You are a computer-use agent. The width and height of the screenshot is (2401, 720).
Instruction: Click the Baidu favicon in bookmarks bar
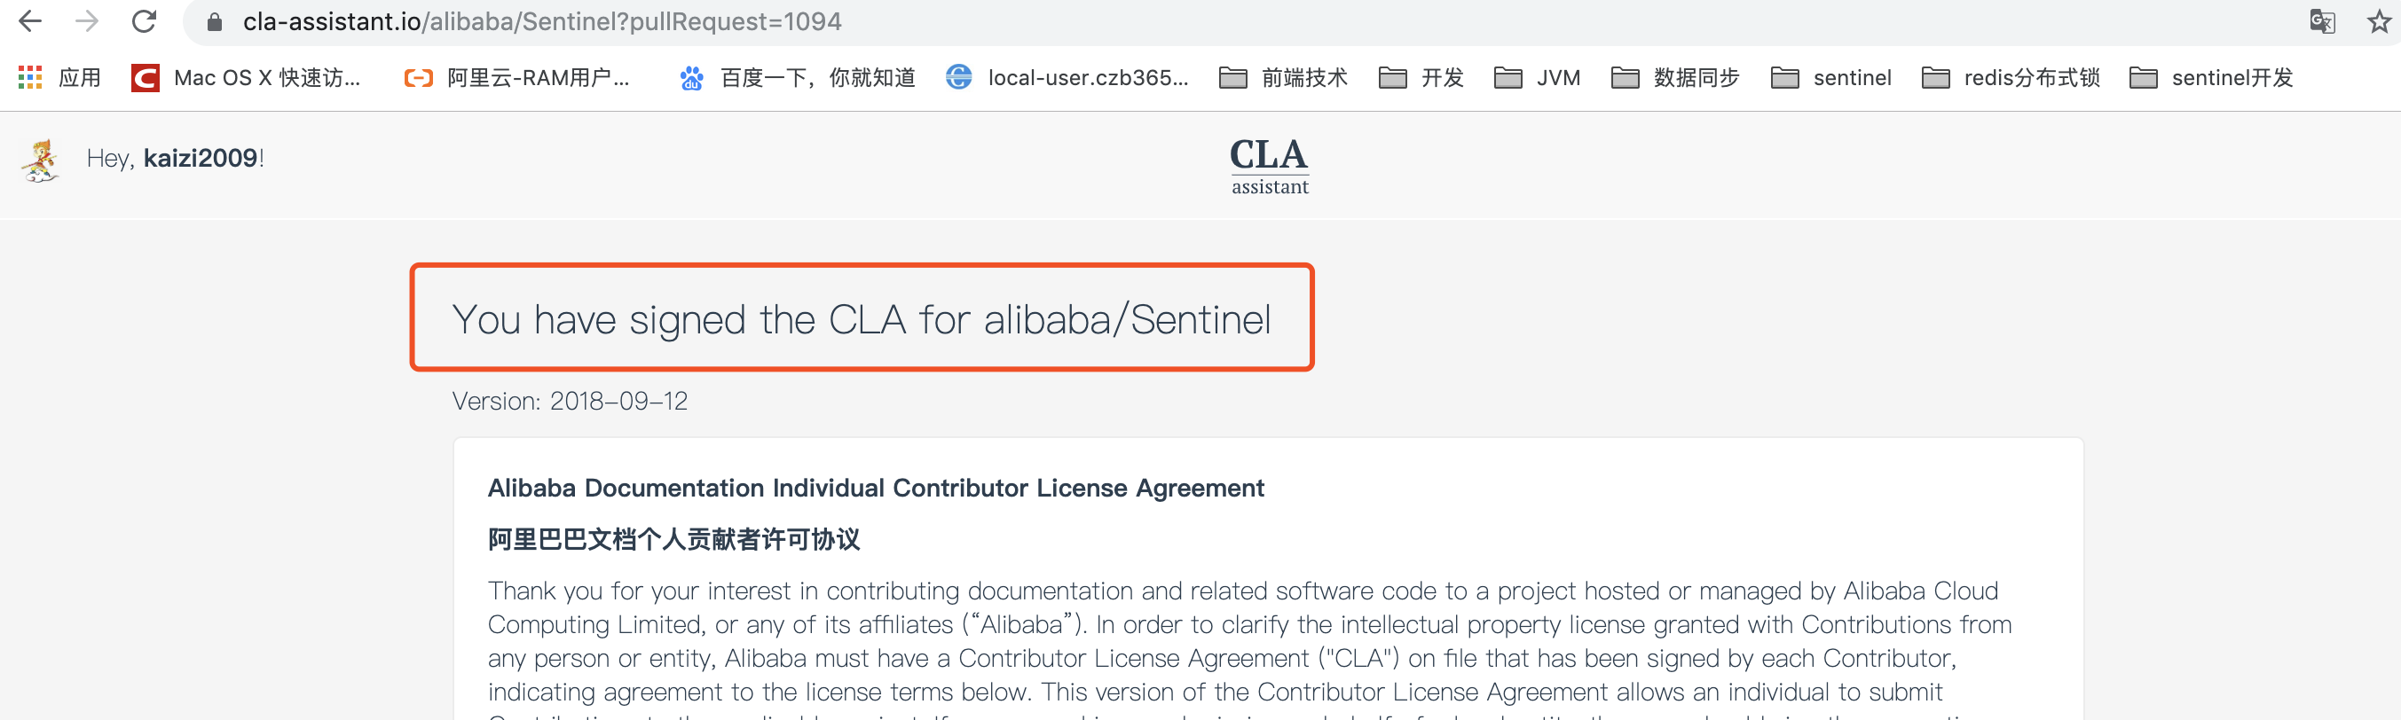[690, 78]
